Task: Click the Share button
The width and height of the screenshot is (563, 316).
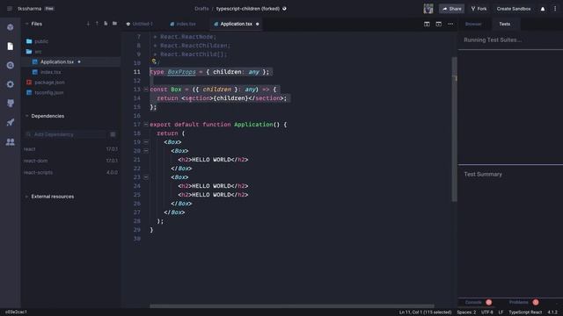Action: click(x=451, y=9)
